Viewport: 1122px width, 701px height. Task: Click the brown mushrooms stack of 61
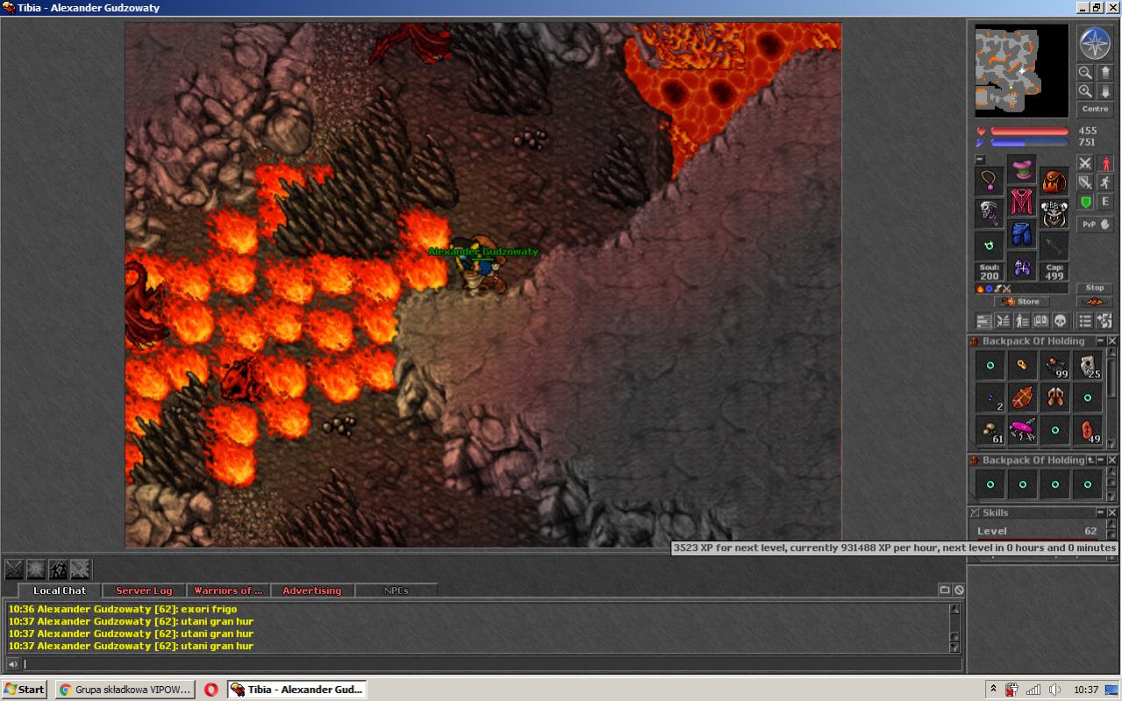click(990, 430)
